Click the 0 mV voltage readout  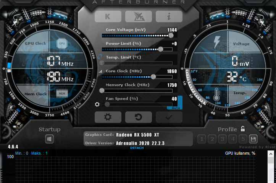pyautogui.click(x=240, y=61)
